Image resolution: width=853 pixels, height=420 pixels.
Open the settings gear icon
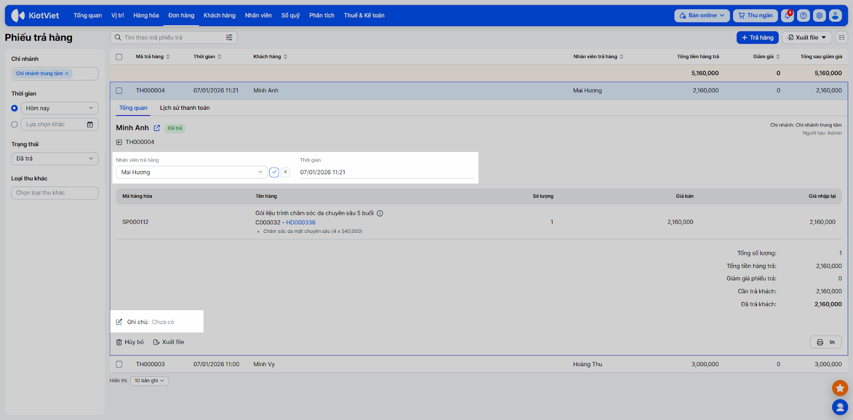click(x=819, y=15)
